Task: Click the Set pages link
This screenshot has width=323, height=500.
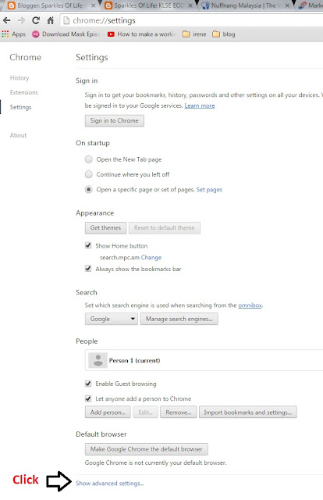Action: point(209,190)
